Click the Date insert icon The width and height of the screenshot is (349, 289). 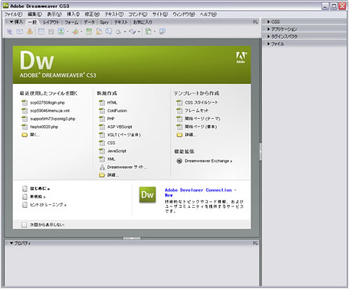tap(89, 31)
